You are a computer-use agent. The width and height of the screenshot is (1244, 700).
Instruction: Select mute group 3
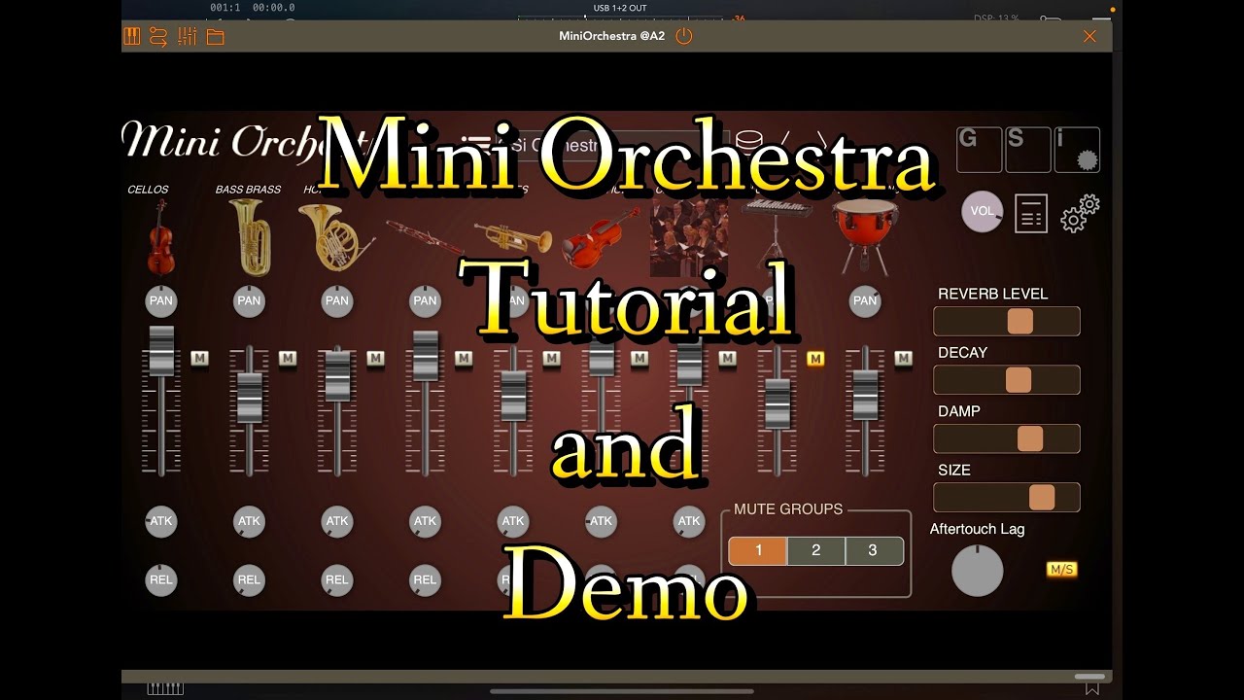[874, 551]
